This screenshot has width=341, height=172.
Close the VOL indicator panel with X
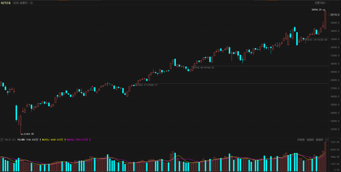coord(327,140)
